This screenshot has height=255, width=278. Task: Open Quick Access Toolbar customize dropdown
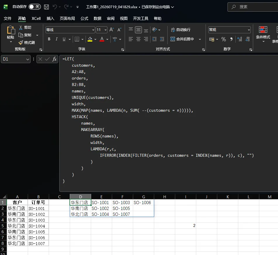tap(77, 7)
